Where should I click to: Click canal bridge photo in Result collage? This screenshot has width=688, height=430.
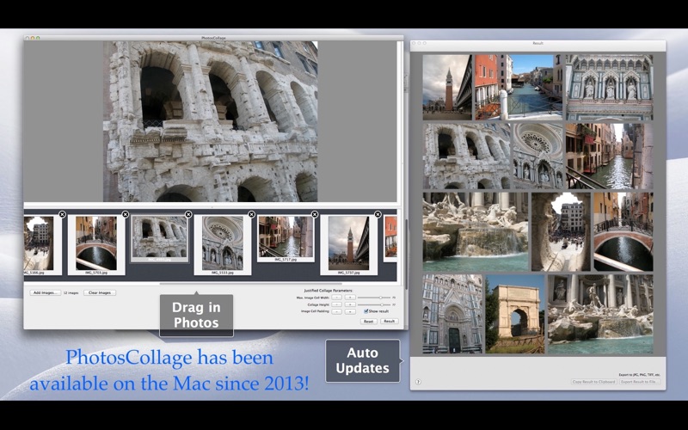pos(623,231)
